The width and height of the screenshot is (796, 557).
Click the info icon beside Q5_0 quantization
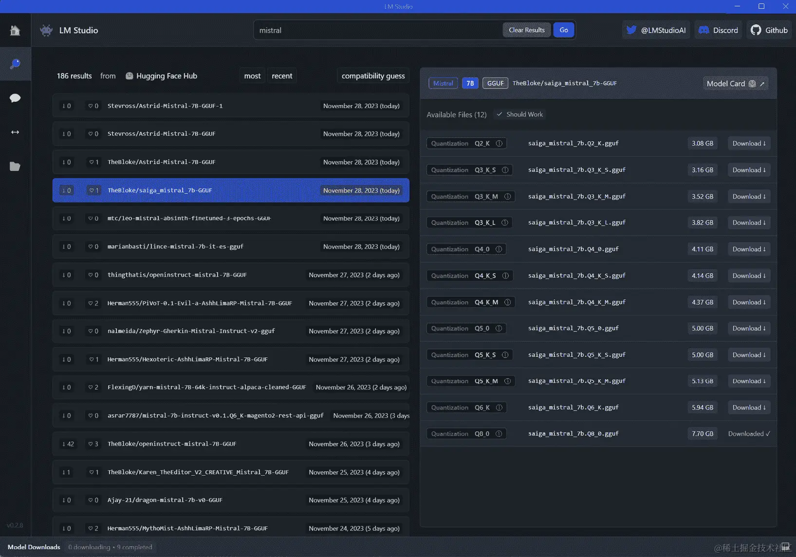coord(499,329)
